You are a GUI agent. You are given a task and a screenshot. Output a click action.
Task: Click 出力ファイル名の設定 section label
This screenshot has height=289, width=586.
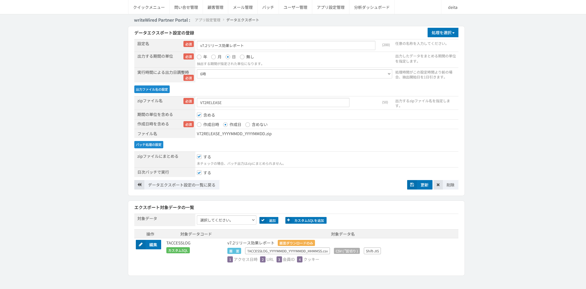click(152, 89)
